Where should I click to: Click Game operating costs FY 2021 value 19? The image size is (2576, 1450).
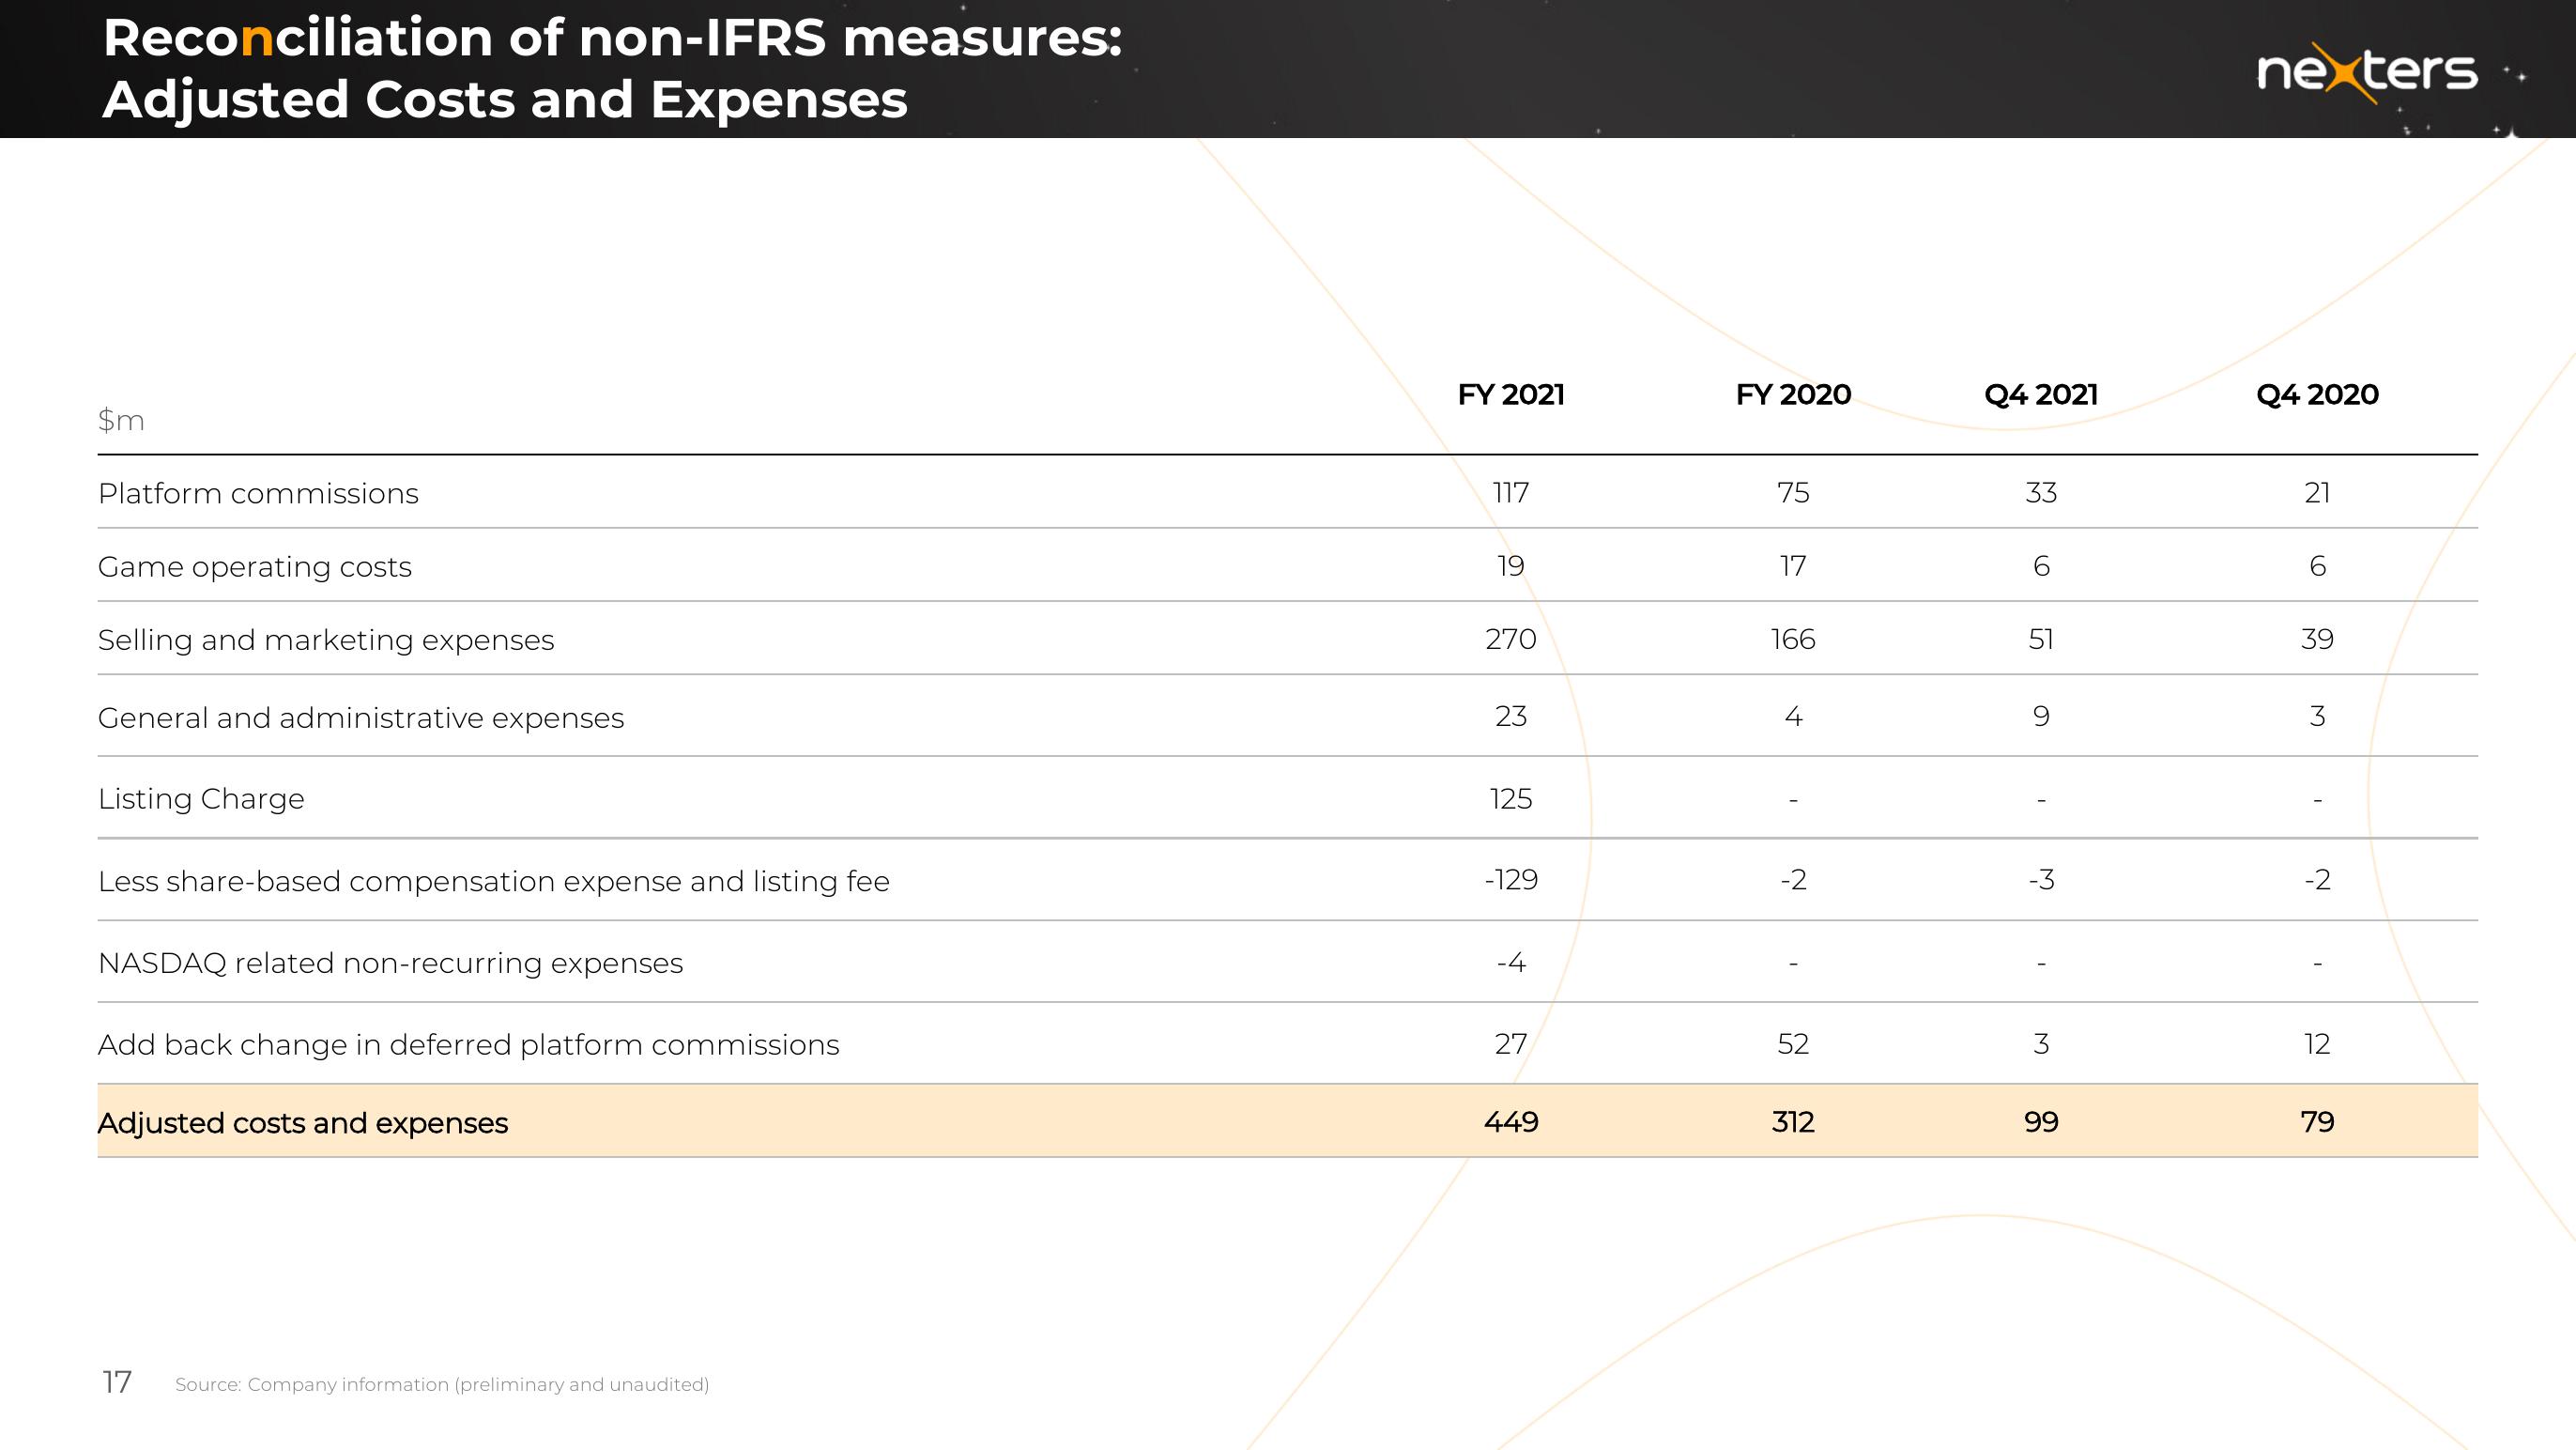click(x=1511, y=565)
